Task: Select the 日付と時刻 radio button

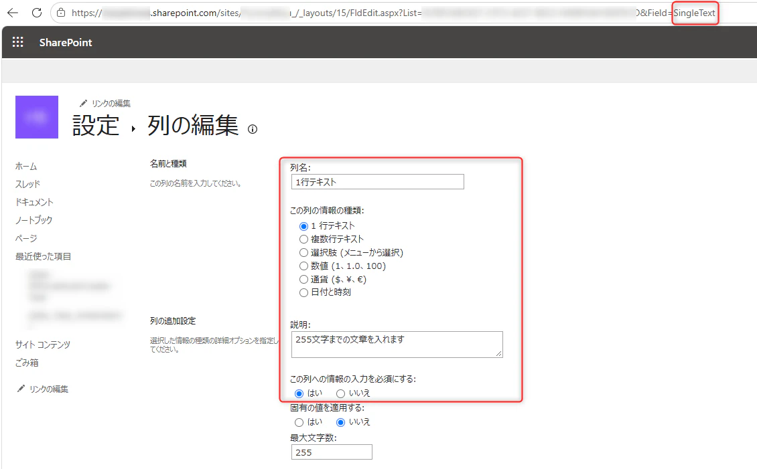Action: 303,292
